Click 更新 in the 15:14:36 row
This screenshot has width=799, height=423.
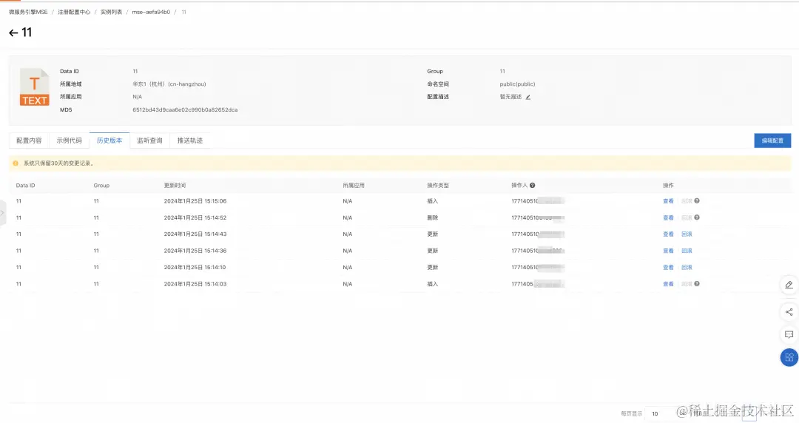433,251
